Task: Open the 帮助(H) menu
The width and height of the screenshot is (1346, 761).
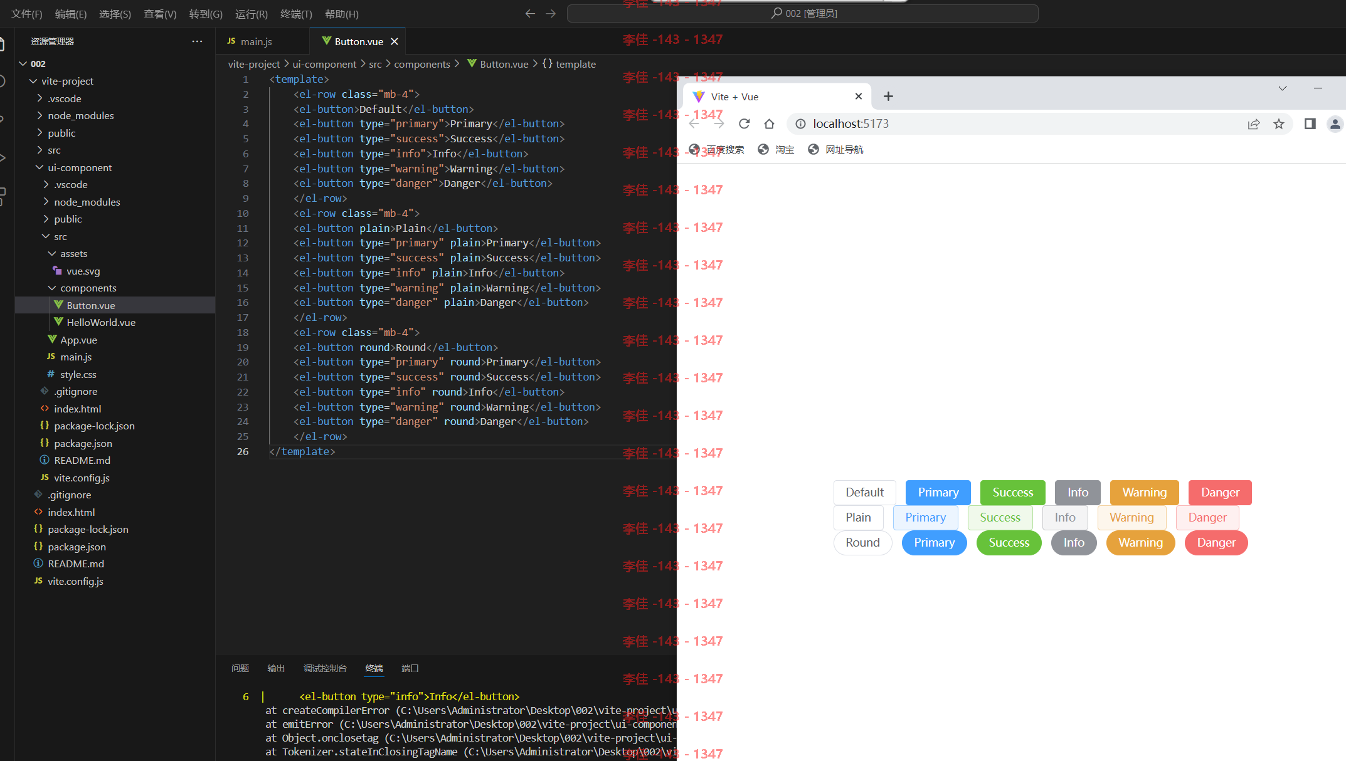Action: click(342, 14)
